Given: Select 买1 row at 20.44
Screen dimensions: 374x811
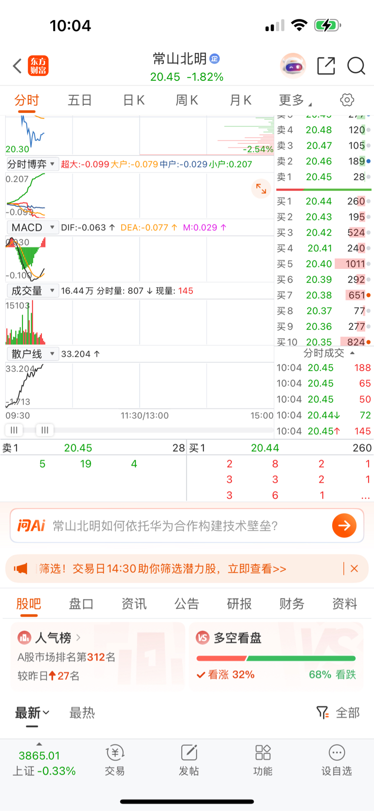Looking at the screenshot, I should tap(324, 201).
